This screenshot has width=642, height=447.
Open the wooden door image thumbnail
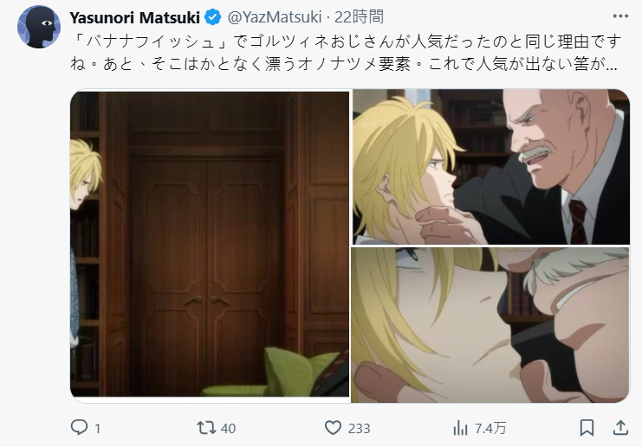pyautogui.click(x=210, y=244)
